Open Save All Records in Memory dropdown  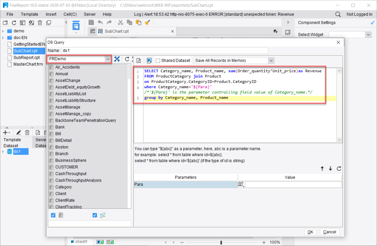tap(271, 61)
